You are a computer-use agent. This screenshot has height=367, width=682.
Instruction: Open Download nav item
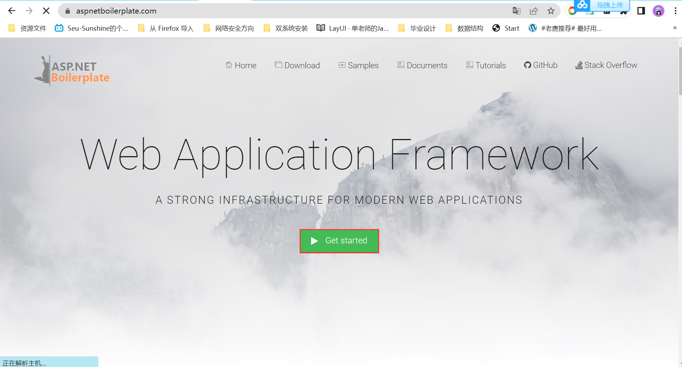tap(297, 65)
